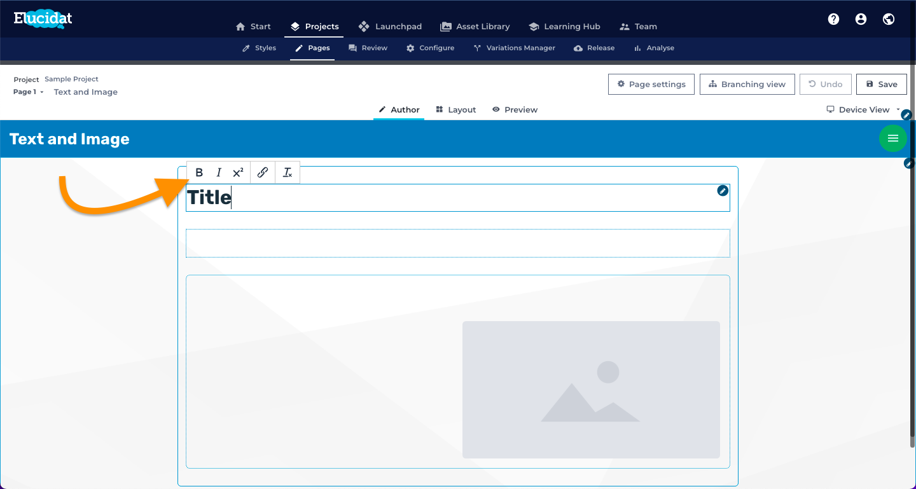Switch to the Styles tab

(x=259, y=48)
